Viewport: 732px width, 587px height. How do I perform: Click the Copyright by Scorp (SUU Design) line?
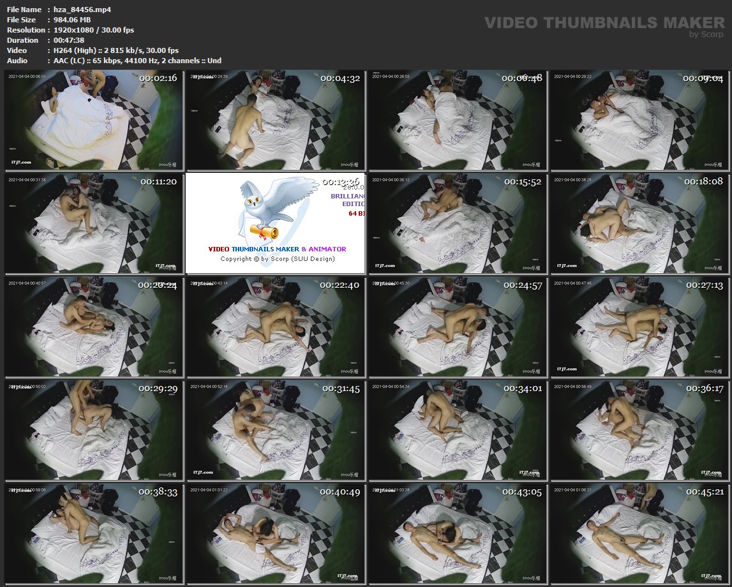tap(278, 259)
